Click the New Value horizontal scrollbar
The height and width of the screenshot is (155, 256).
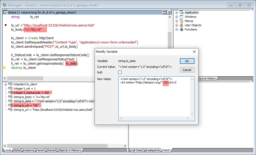point(155,118)
